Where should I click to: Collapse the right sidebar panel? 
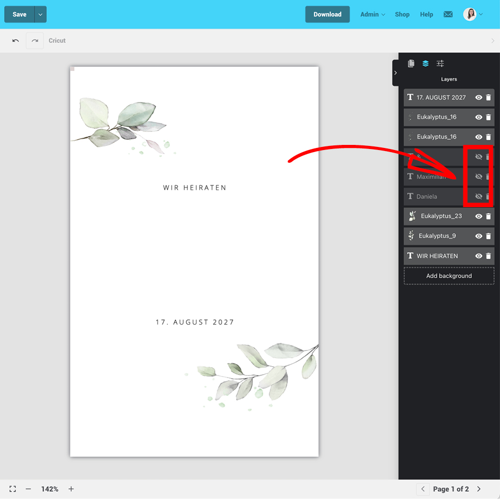[395, 73]
